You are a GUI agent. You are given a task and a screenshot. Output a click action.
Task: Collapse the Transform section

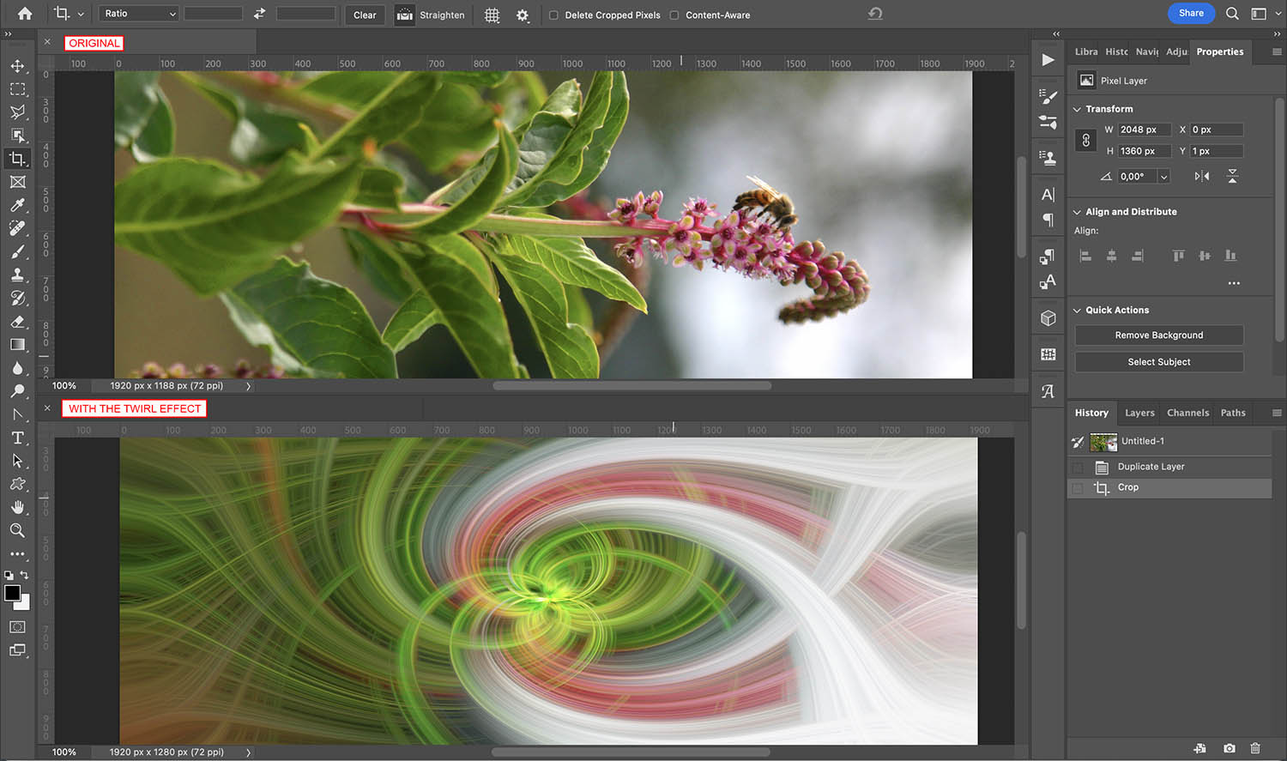pyautogui.click(x=1078, y=108)
